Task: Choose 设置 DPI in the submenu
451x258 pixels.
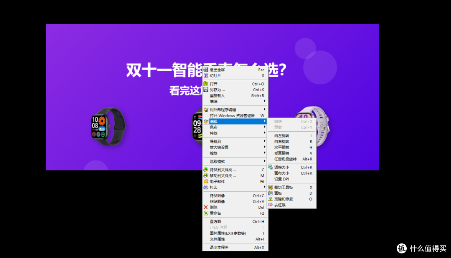Action: point(291,179)
